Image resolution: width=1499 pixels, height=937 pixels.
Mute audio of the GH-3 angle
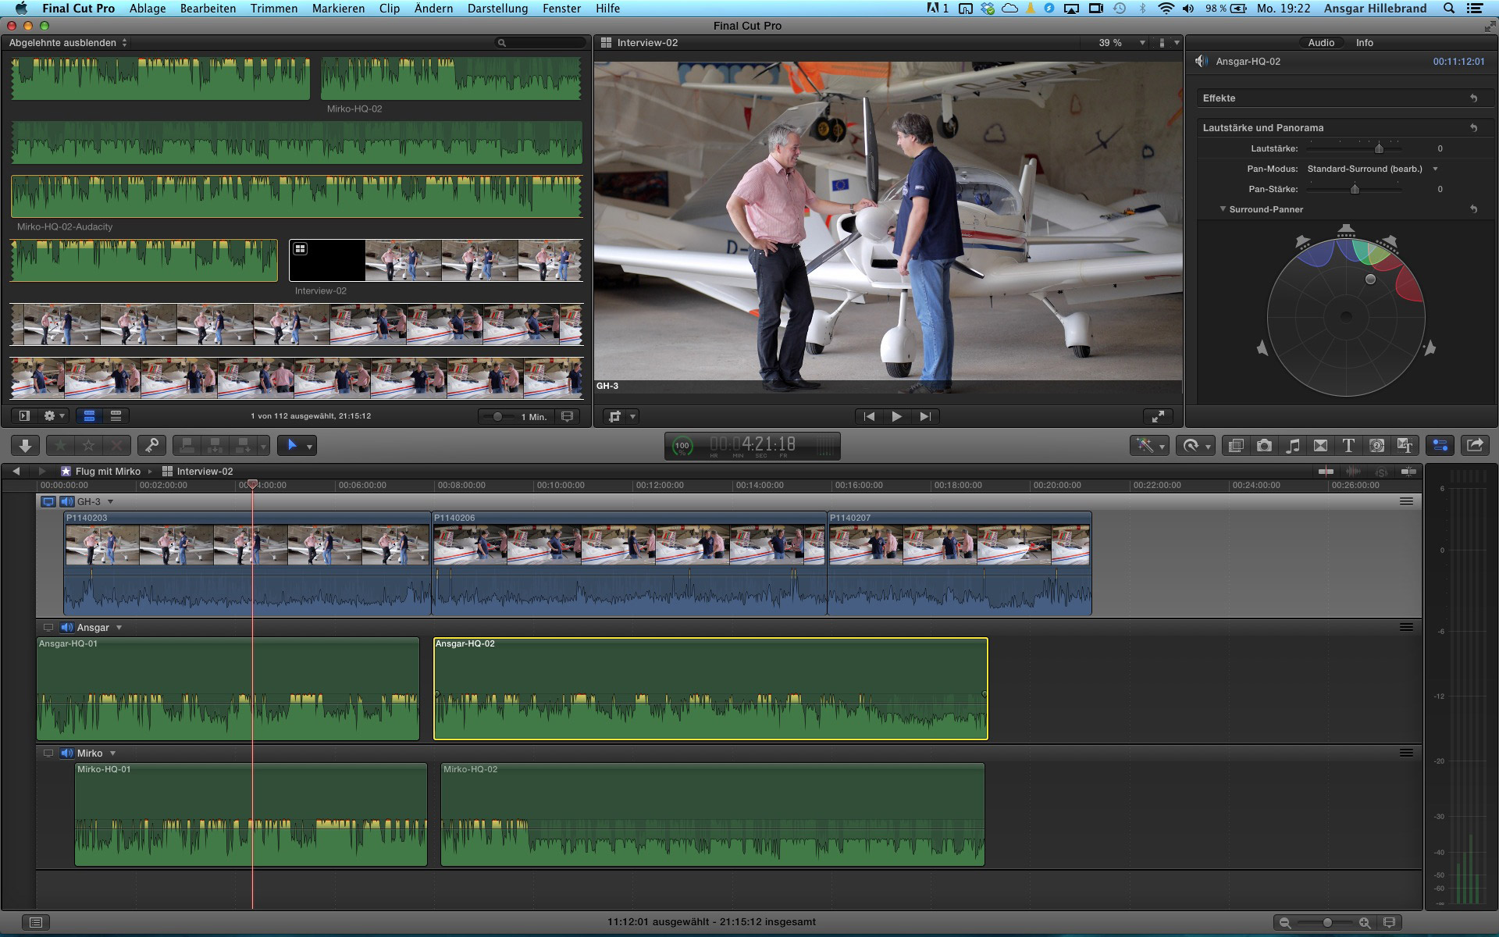(67, 501)
